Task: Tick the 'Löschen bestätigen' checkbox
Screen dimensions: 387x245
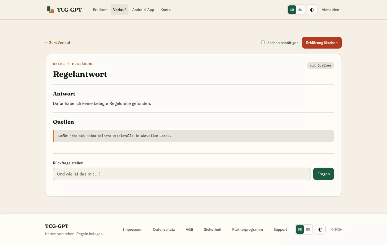Action: click(x=263, y=42)
